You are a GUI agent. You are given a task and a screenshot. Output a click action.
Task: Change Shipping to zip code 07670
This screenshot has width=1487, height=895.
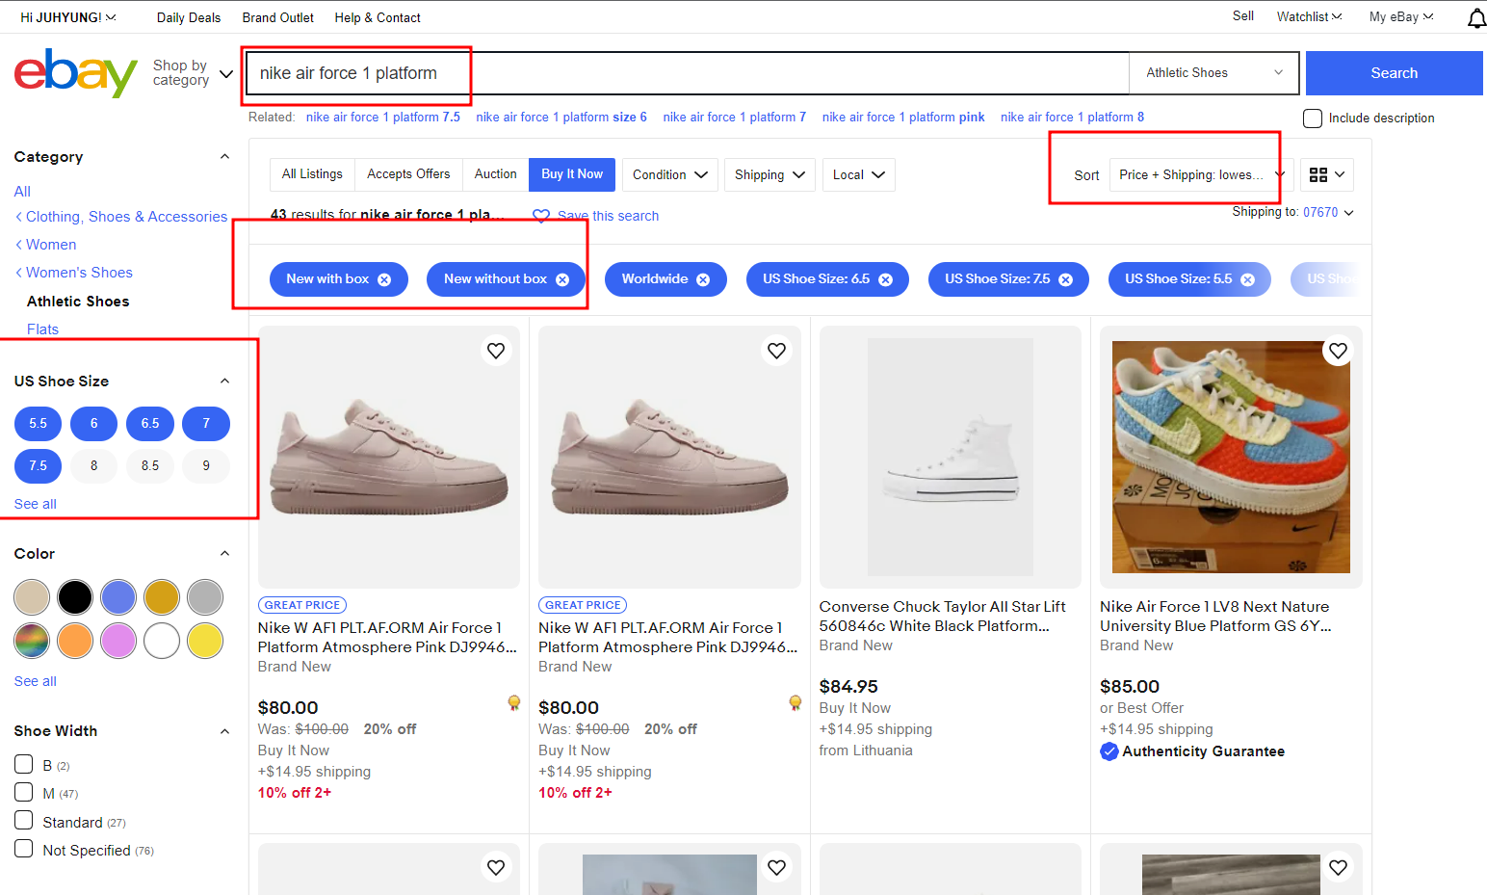1328,213
